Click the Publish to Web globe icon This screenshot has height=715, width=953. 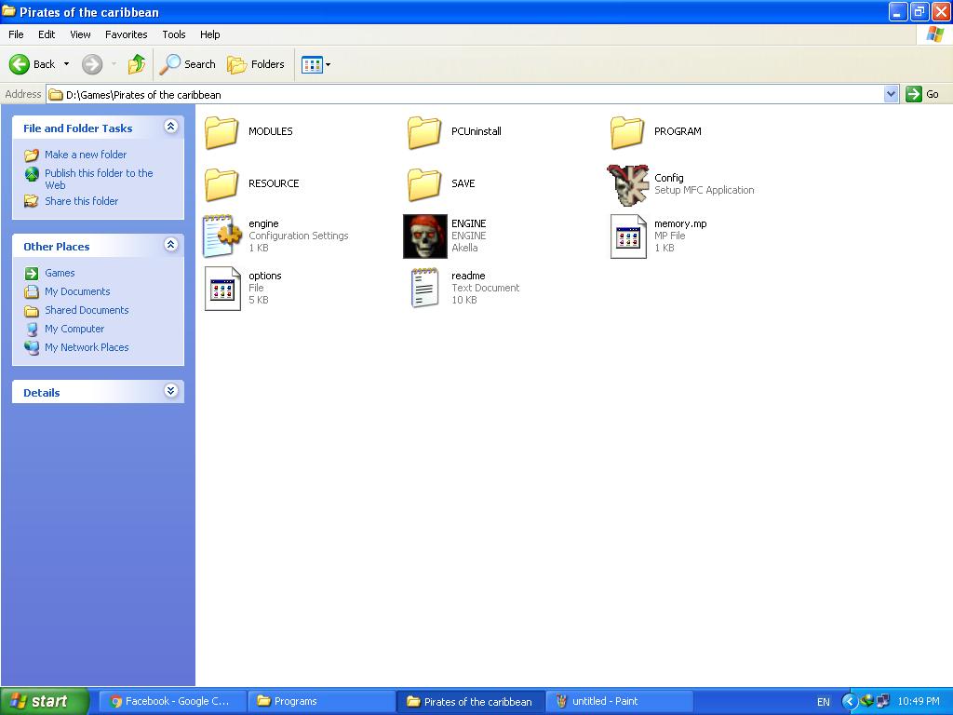[32, 174]
